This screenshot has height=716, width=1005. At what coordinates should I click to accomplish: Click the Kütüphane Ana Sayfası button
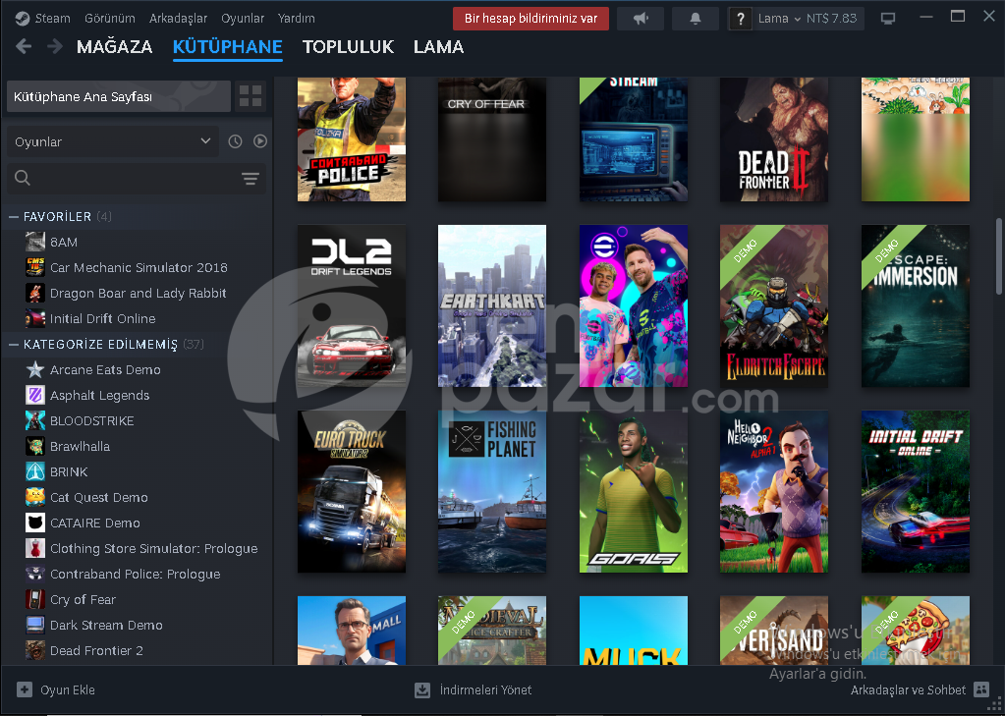point(119,96)
